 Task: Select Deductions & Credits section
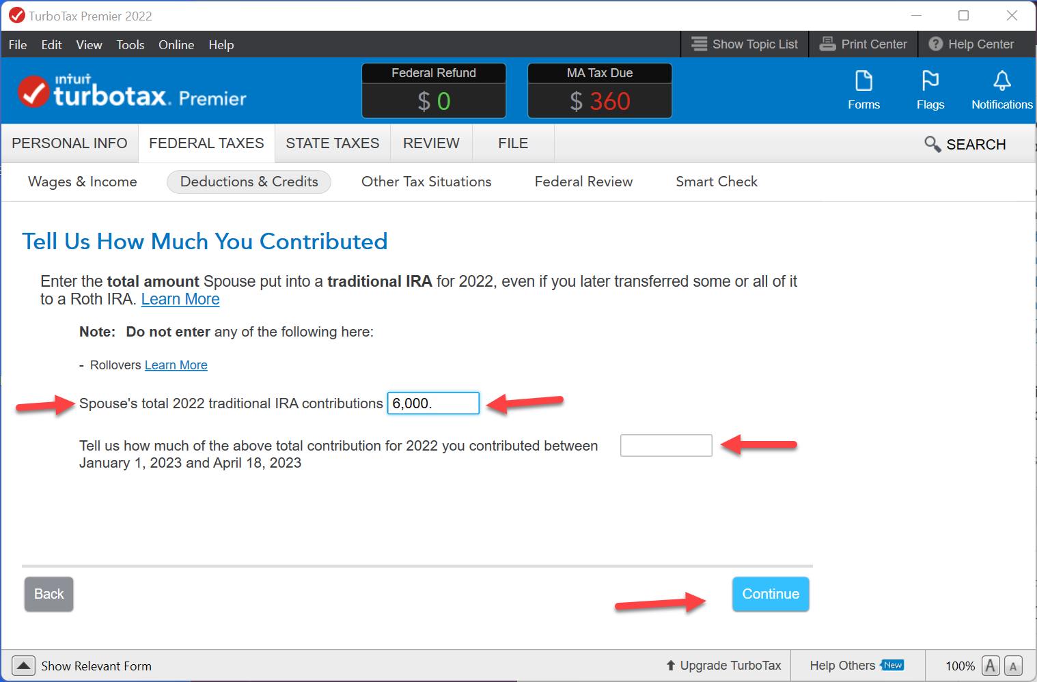(249, 182)
